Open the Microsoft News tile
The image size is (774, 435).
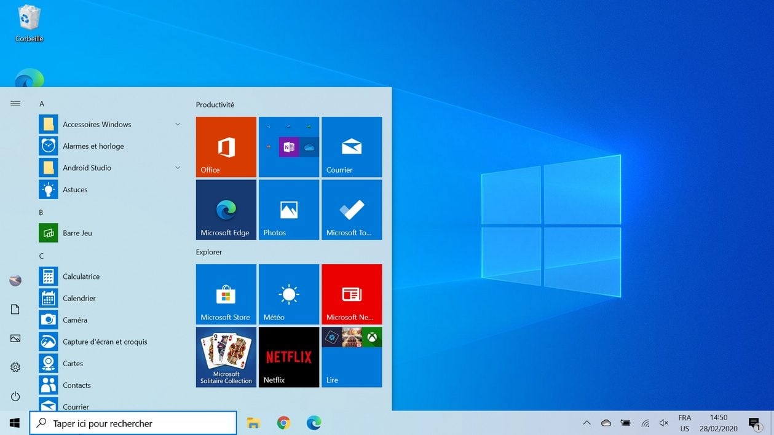(x=352, y=294)
